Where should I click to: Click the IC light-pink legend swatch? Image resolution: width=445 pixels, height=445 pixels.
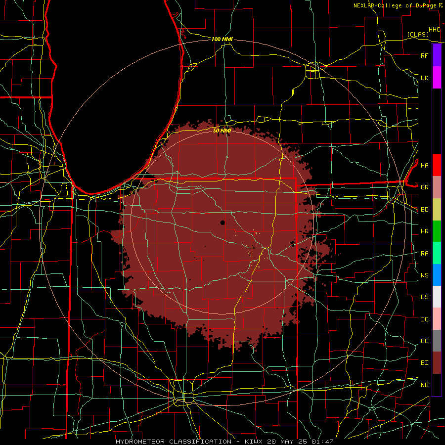click(x=437, y=319)
